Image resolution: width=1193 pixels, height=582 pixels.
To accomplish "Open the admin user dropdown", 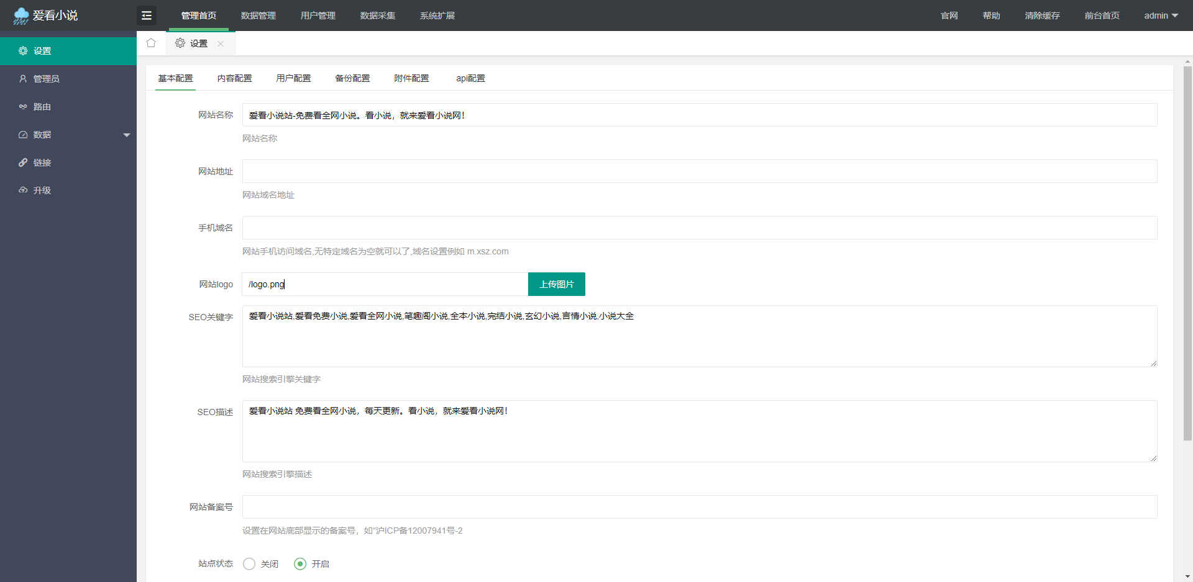I will 1161,16.
